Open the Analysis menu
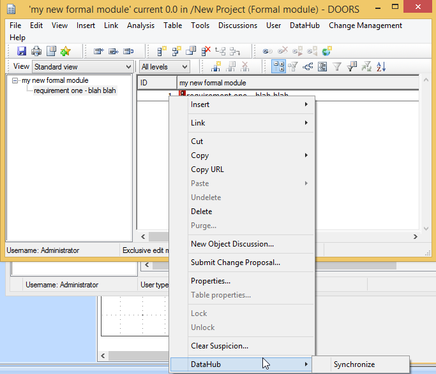Image resolution: width=436 pixels, height=374 pixels. tap(140, 25)
